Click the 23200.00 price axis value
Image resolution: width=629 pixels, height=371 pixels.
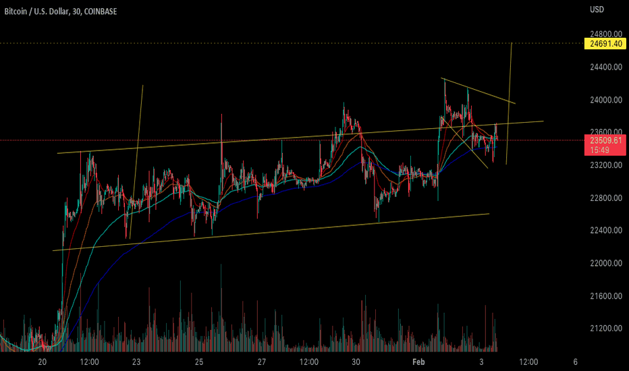(x=606, y=165)
